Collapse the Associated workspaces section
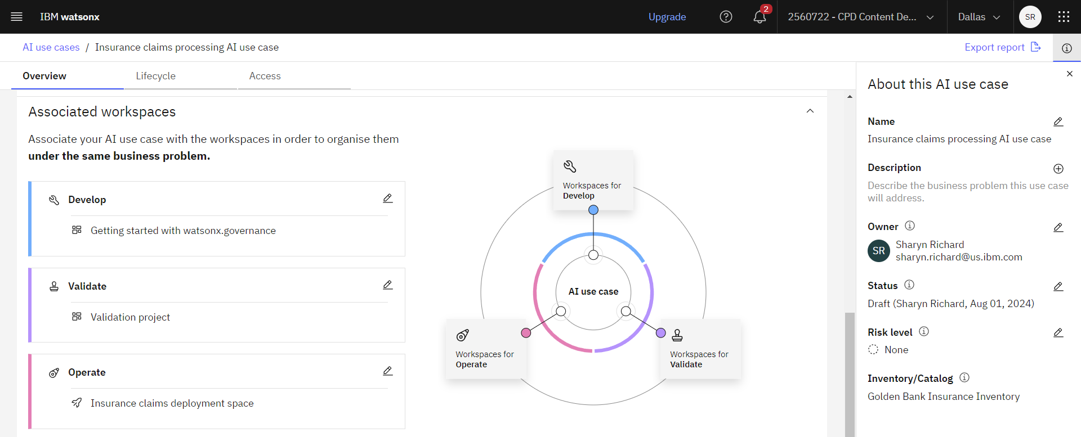 [810, 111]
